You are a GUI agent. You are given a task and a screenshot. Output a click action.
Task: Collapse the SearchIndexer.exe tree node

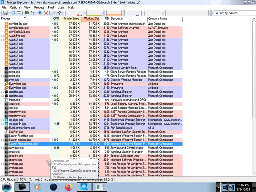tap(2, 140)
